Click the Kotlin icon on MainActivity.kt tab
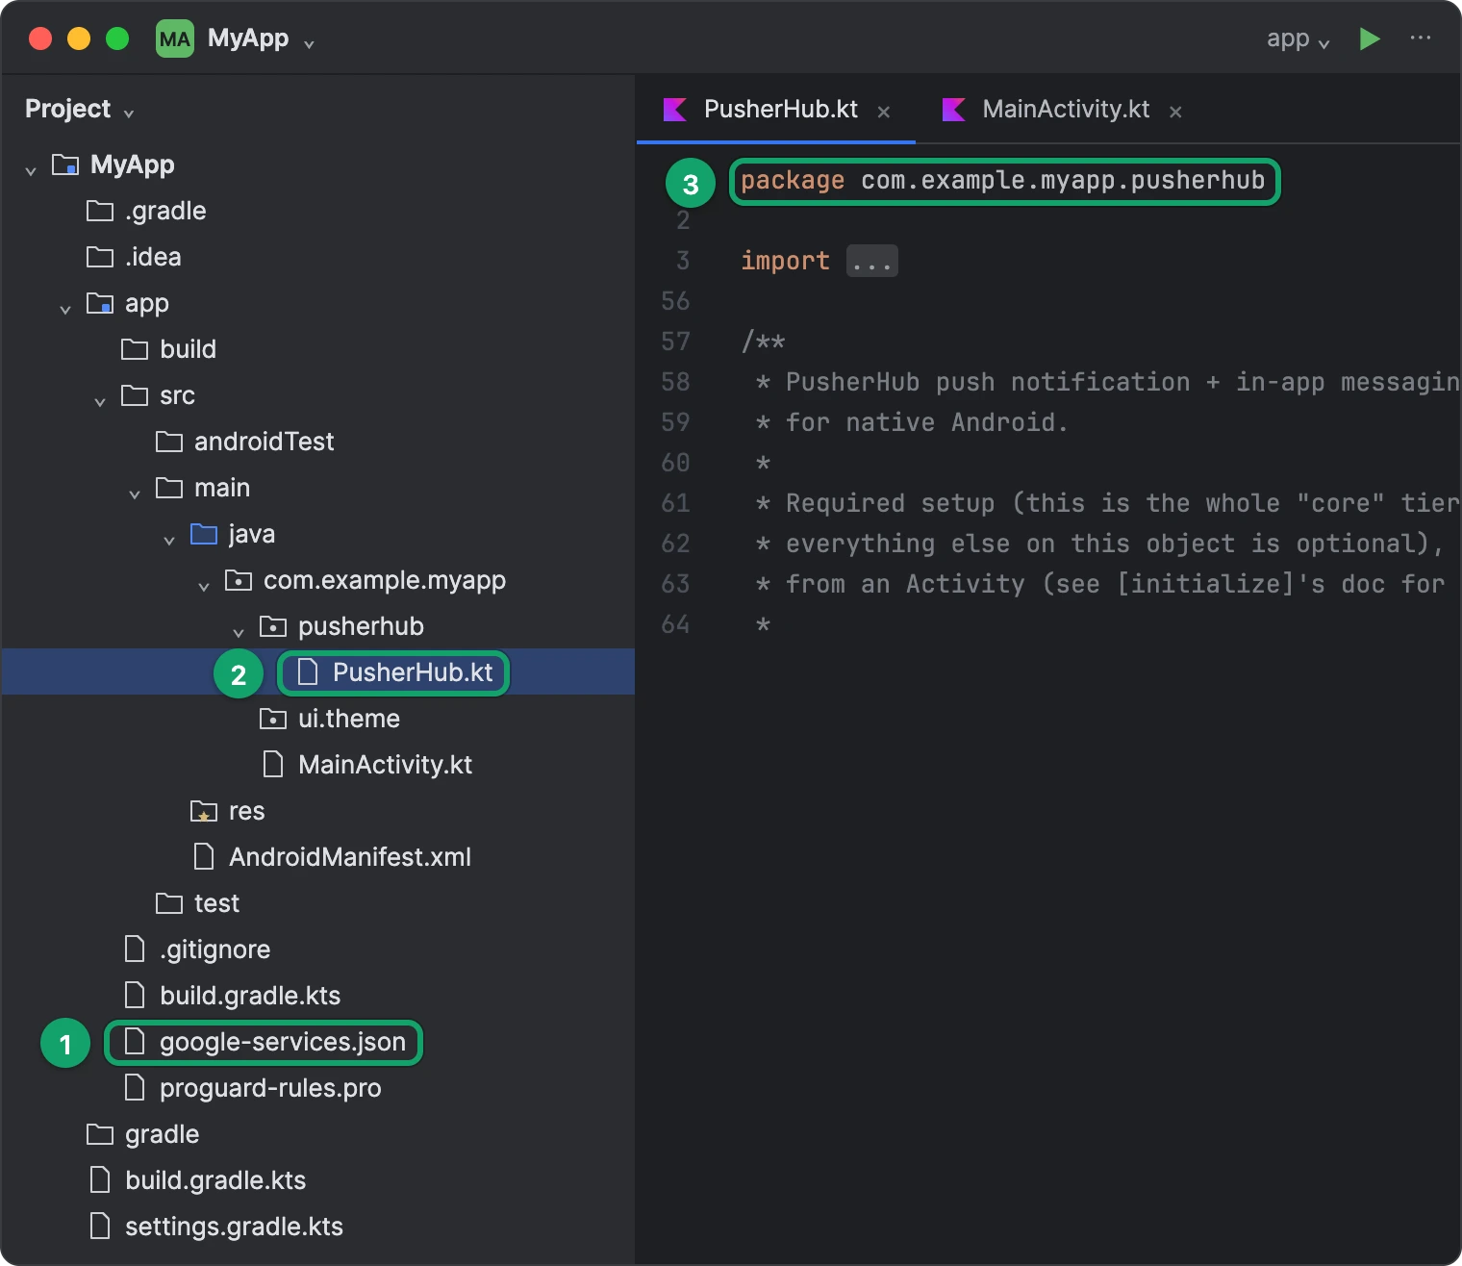The image size is (1462, 1266). 953,110
